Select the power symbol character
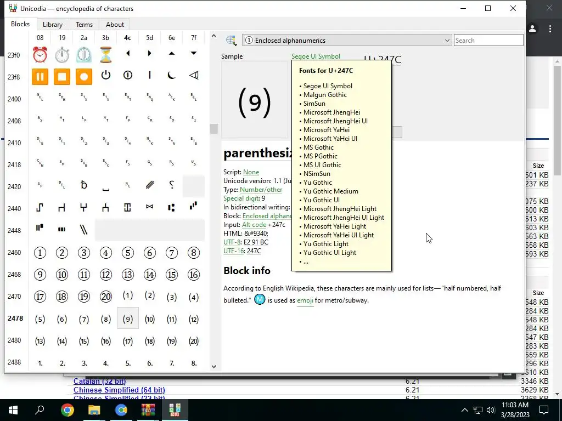The height and width of the screenshot is (421, 562). (106, 75)
